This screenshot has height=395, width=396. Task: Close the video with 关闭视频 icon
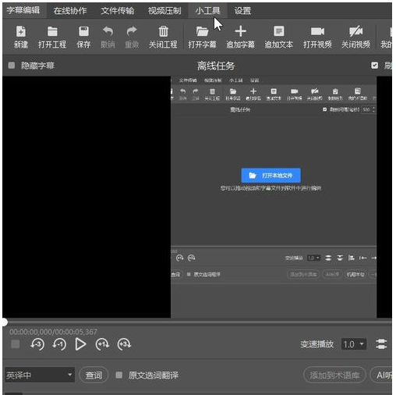tap(355, 37)
